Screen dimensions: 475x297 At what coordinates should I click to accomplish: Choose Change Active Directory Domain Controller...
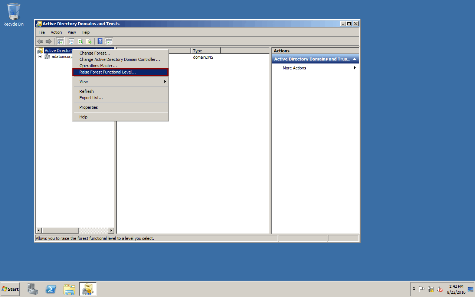pyautogui.click(x=121, y=59)
